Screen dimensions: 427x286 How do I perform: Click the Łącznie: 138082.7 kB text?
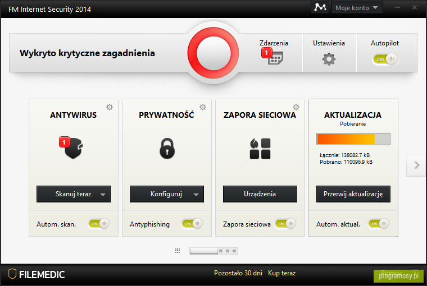[344, 155]
